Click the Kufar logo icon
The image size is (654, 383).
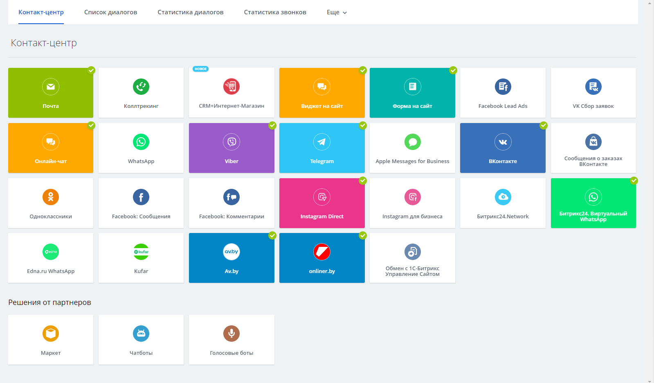tap(141, 252)
